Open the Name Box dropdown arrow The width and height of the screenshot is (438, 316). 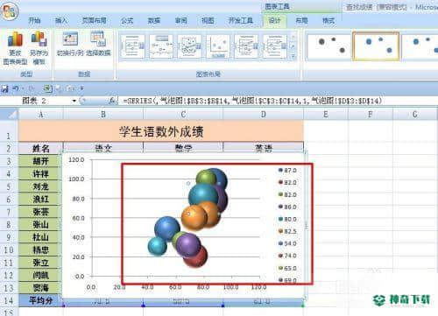click(x=74, y=101)
